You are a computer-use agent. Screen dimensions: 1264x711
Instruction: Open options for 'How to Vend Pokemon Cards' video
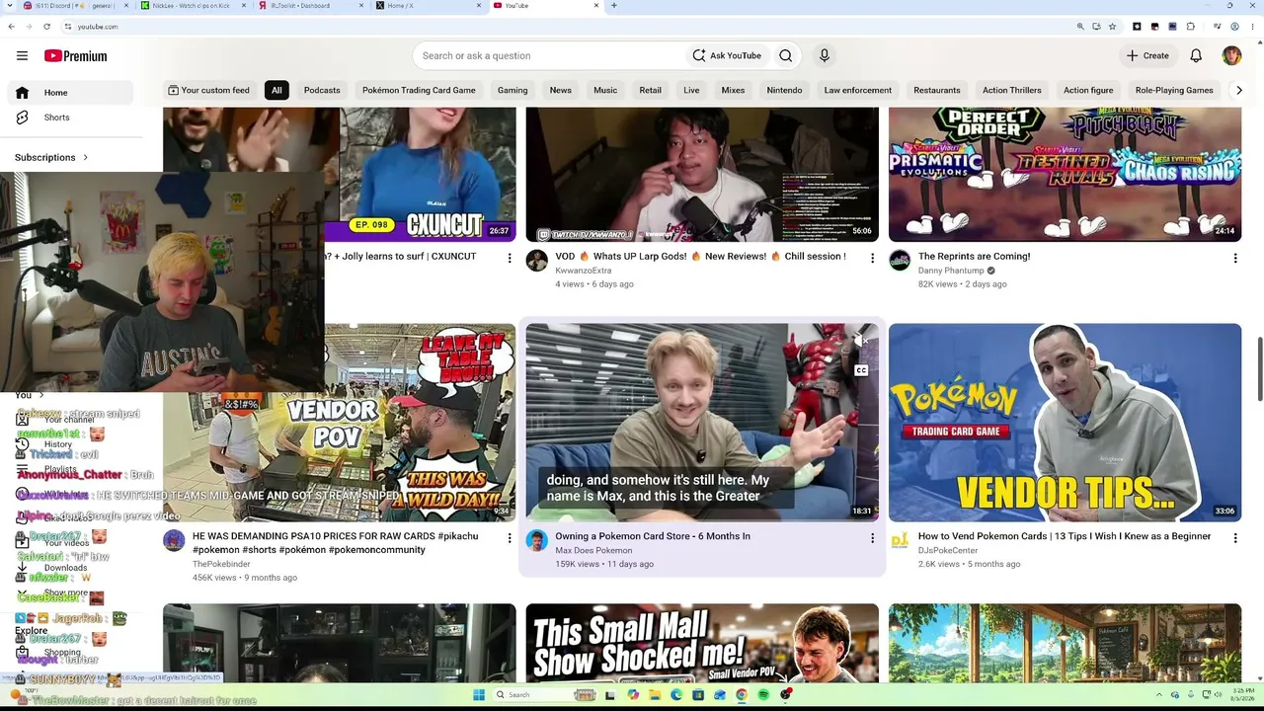point(1234,538)
